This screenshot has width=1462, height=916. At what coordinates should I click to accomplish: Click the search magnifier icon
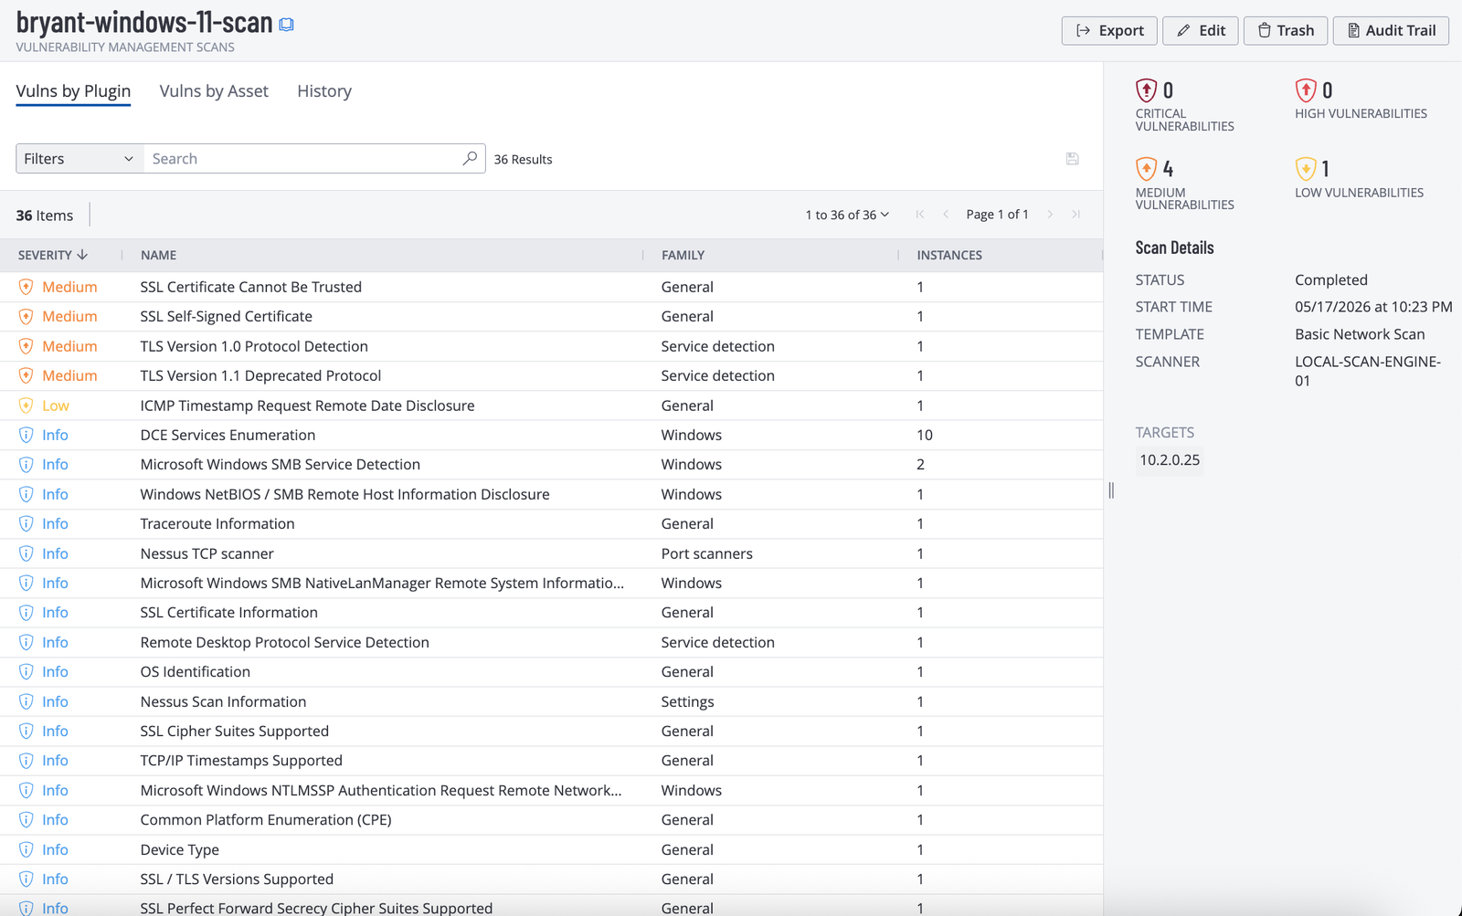470,158
